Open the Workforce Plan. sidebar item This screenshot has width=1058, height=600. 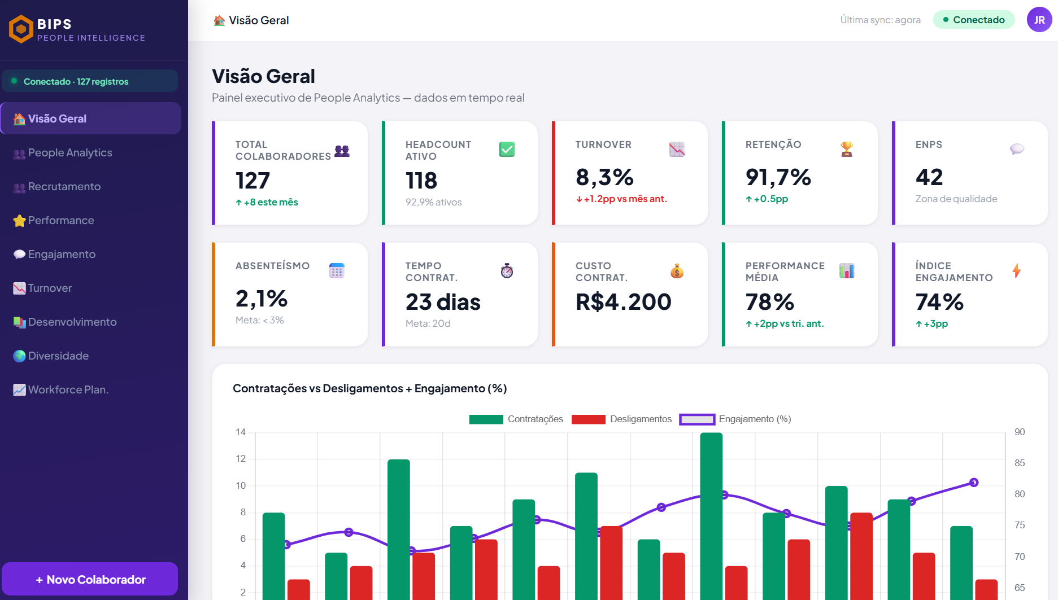tap(90, 389)
